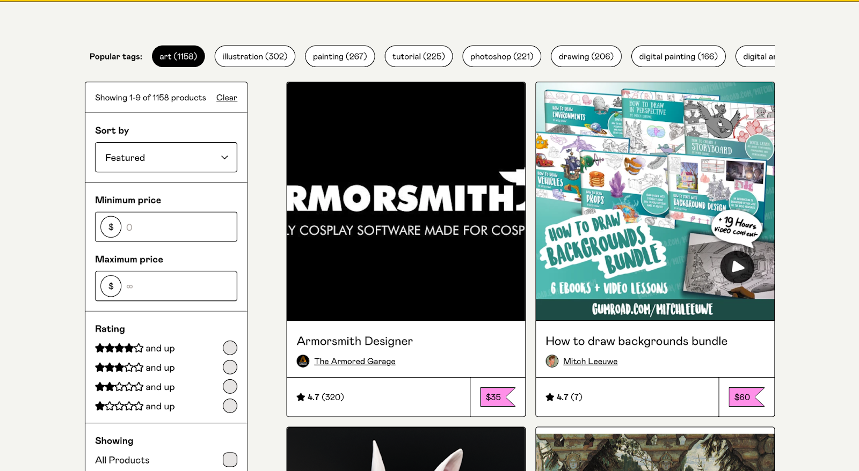The height and width of the screenshot is (471, 859).
Task: Select the 2 stars and up rating
Action: pos(230,387)
